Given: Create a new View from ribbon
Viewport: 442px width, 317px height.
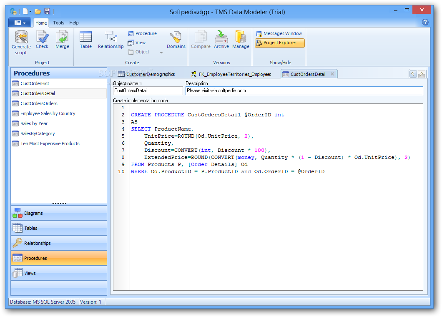Looking at the screenshot, I should [137, 43].
